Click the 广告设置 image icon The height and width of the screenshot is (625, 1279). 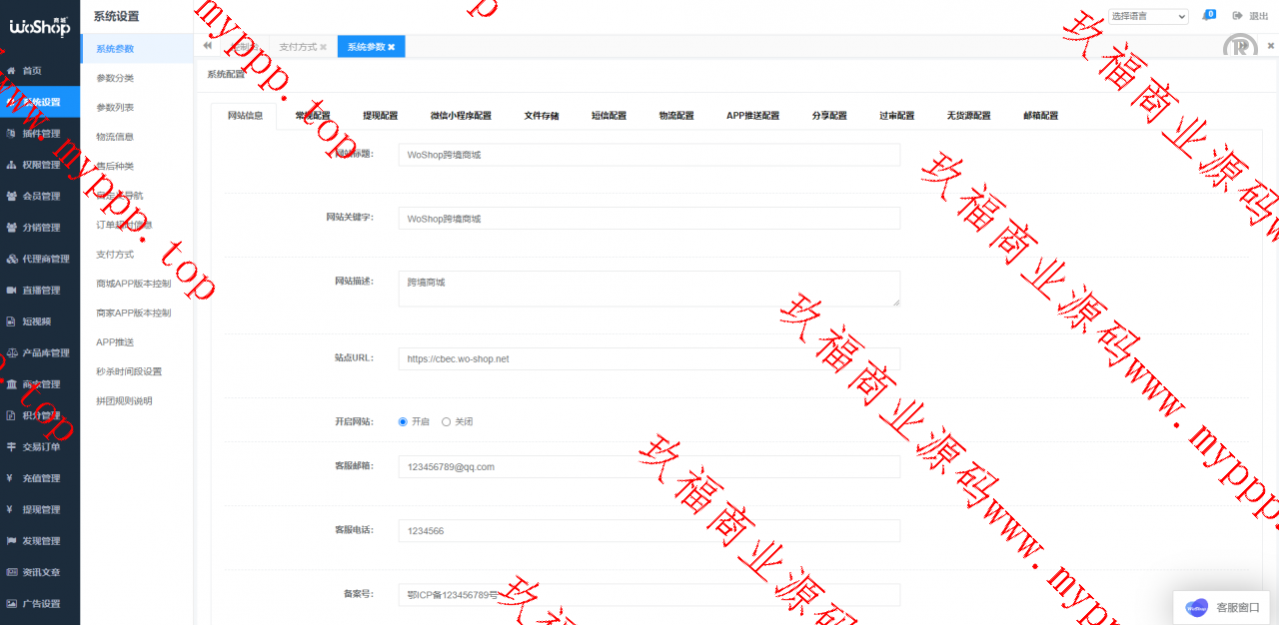point(11,604)
